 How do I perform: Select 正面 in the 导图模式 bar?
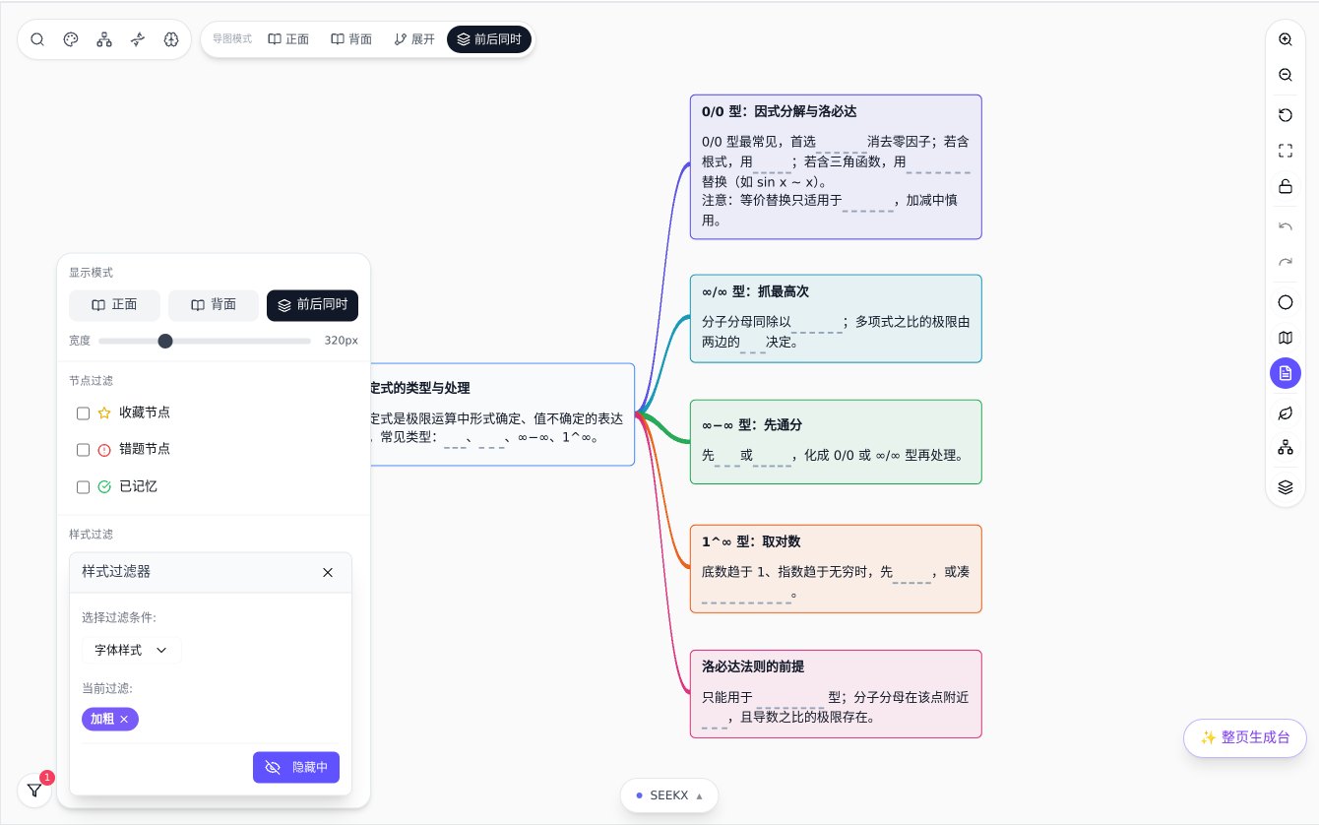pos(288,39)
